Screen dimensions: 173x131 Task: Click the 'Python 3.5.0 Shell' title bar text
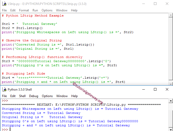[x=20, y=90]
